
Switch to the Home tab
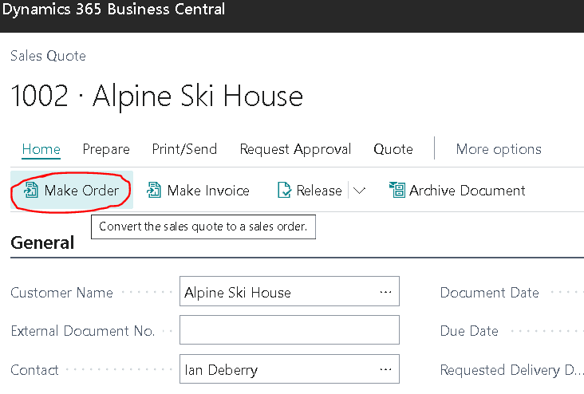[x=41, y=149]
